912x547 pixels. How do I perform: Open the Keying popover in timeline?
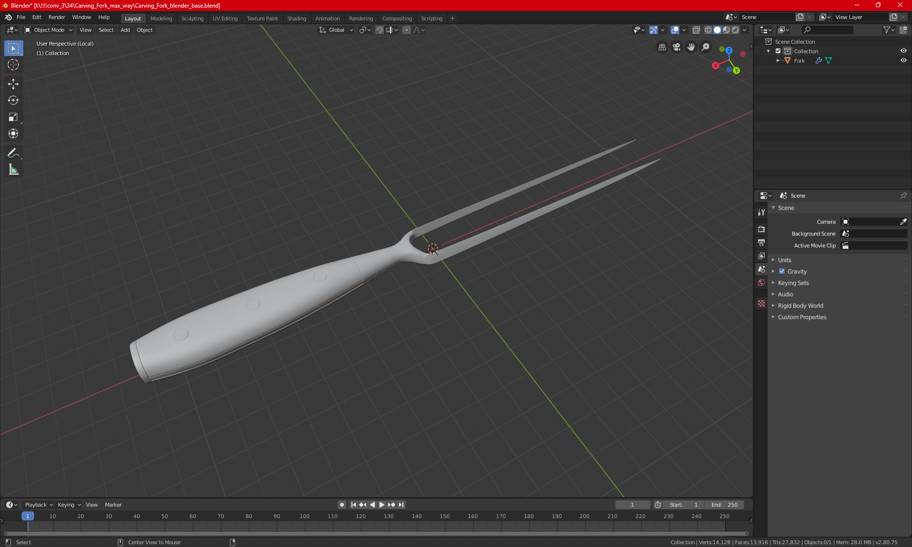(69, 505)
